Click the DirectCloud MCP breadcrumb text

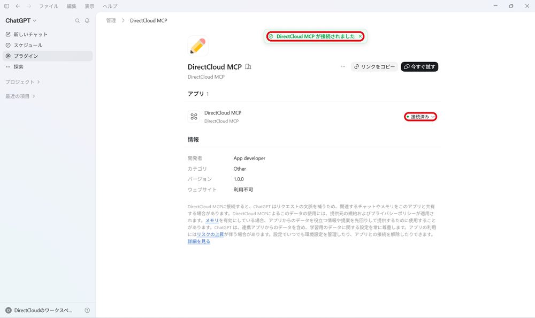click(148, 20)
